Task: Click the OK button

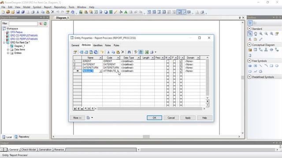Action: (154, 118)
